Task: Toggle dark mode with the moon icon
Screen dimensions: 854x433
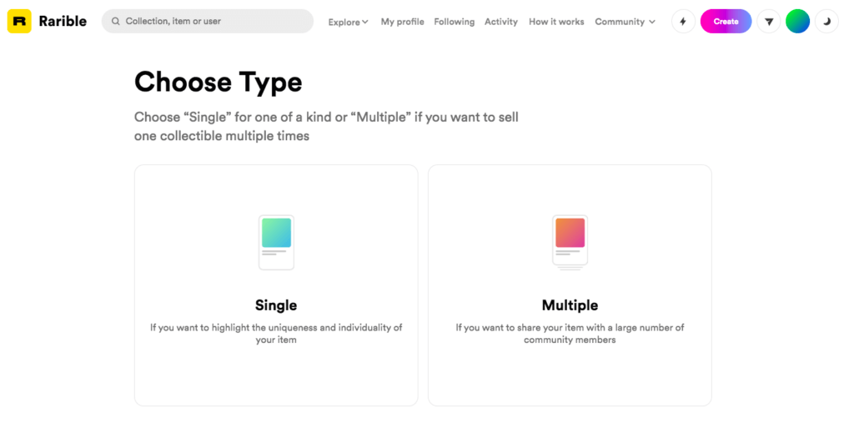Action: [x=826, y=22]
